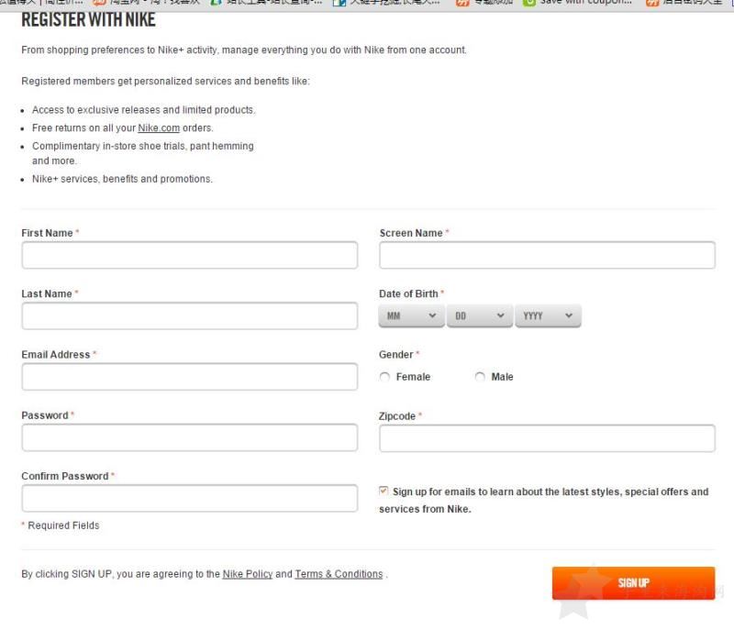Click the Password input box
The height and width of the screenshot is (630, 734).
(190, 437)
